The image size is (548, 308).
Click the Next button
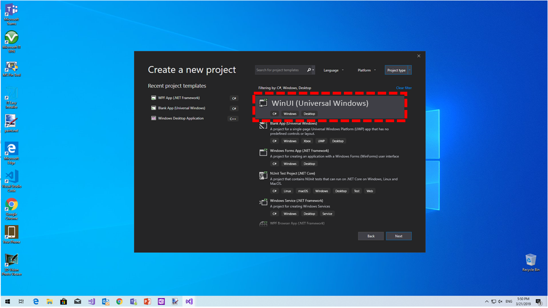(399, 236)
